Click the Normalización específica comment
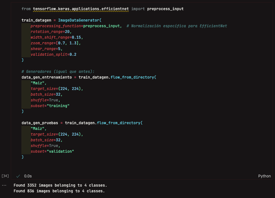The height and width of the screenshot is (198, 275). click(177, 26)
